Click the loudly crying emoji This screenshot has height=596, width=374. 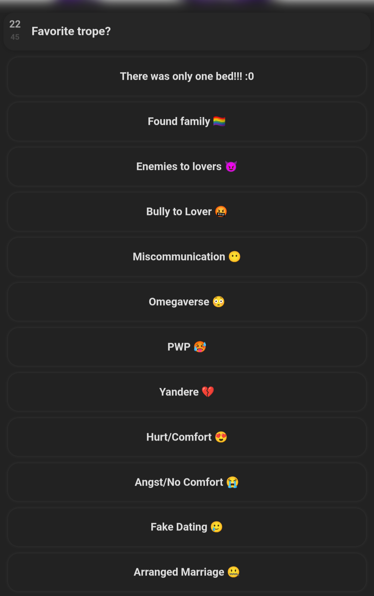click(232, 482)
